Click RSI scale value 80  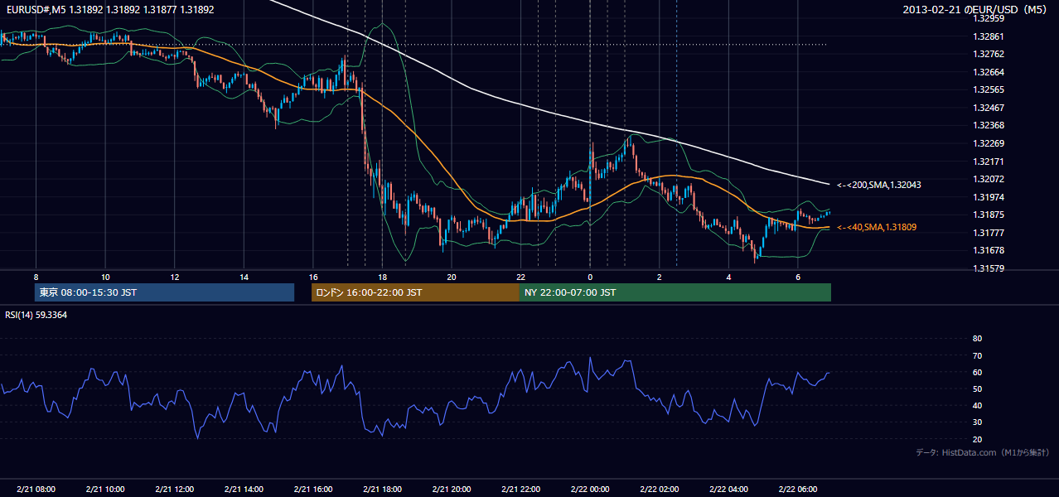977,339
